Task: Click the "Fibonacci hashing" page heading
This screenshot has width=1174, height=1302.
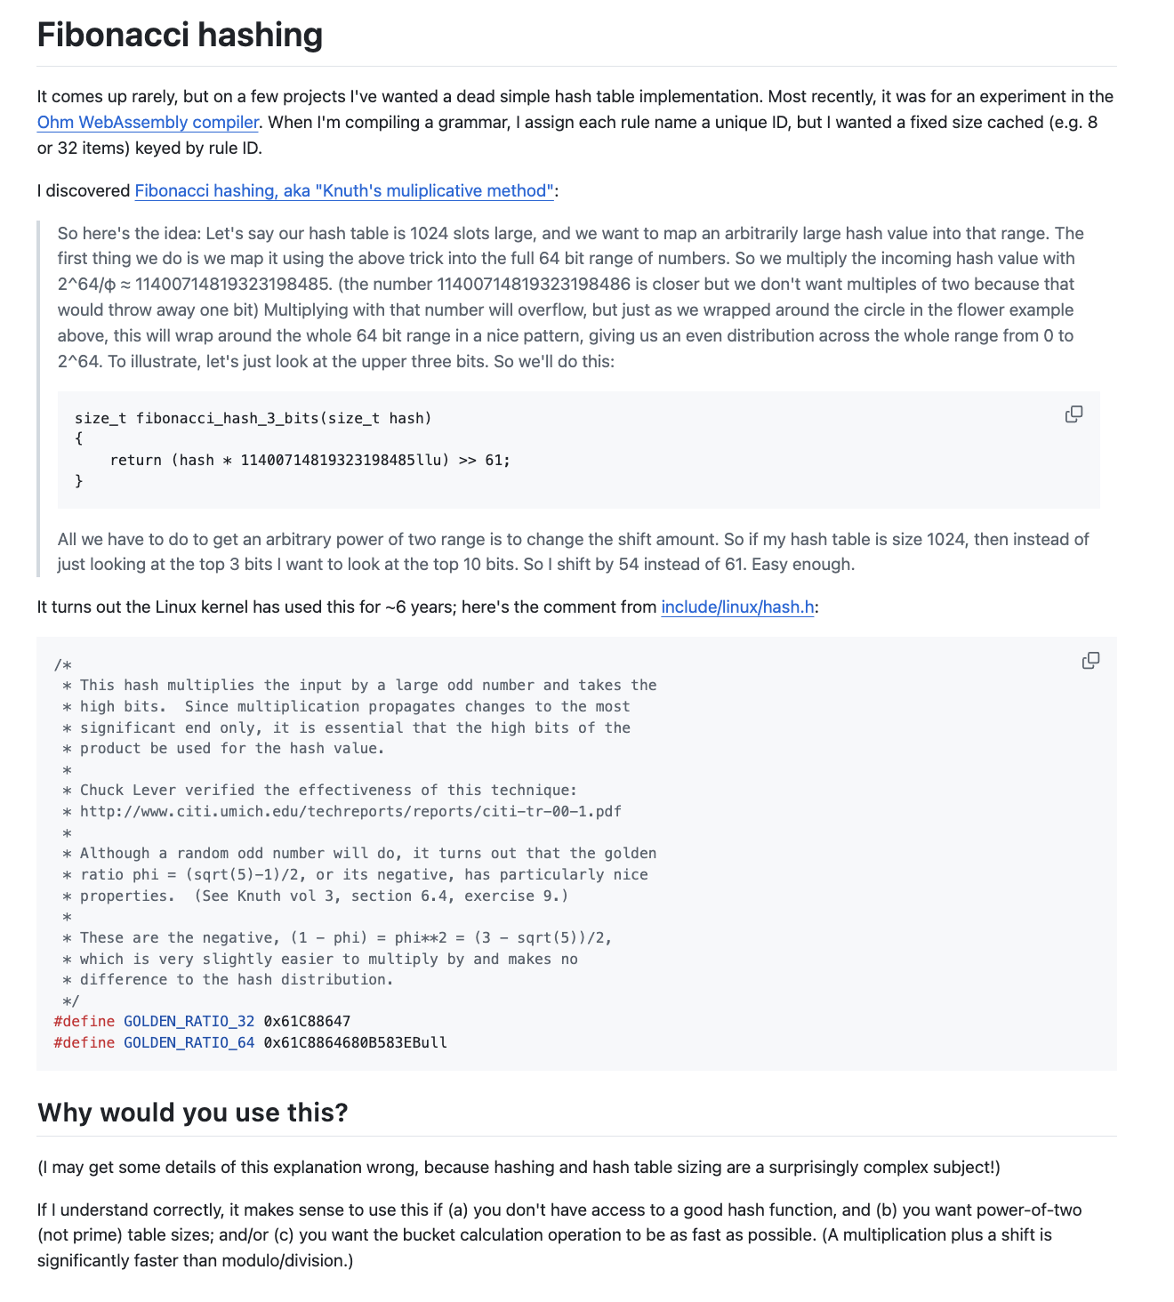Action: pyautogui.click(x=180, y=36)
